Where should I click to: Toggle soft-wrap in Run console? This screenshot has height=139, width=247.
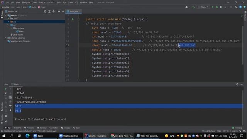[10, 97]
